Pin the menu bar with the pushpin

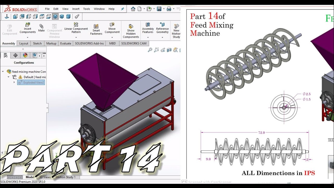pos(122,9)
